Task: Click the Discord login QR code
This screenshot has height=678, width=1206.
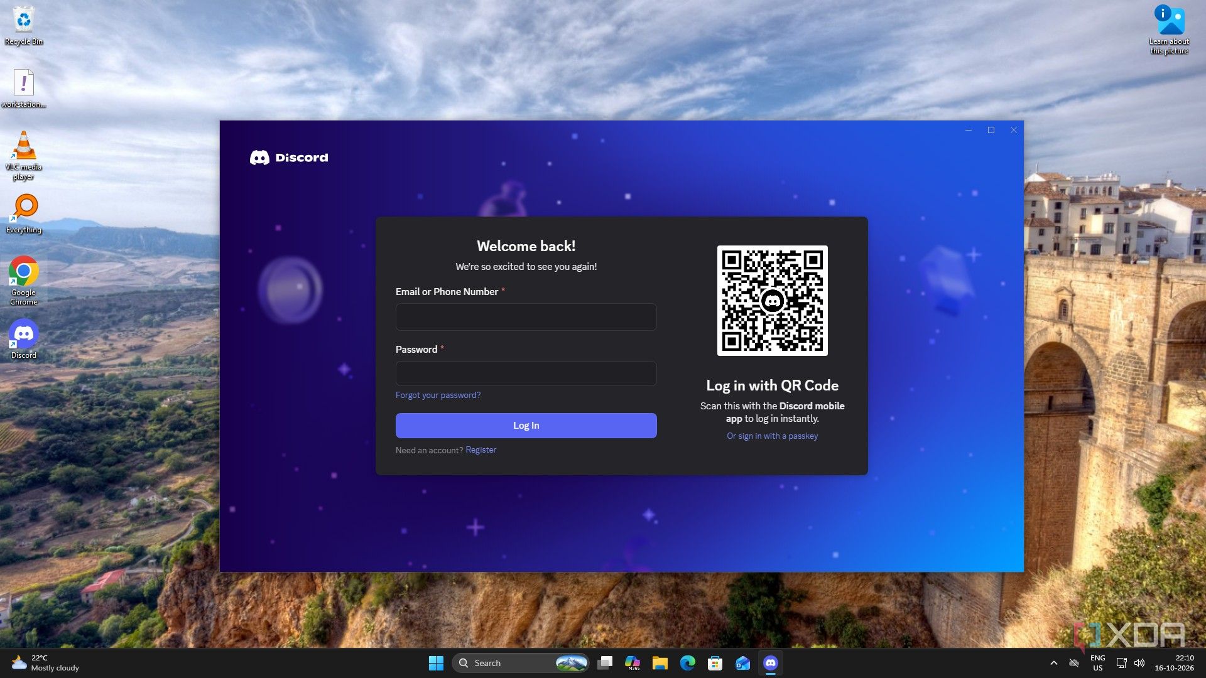Action: point(772,301)
